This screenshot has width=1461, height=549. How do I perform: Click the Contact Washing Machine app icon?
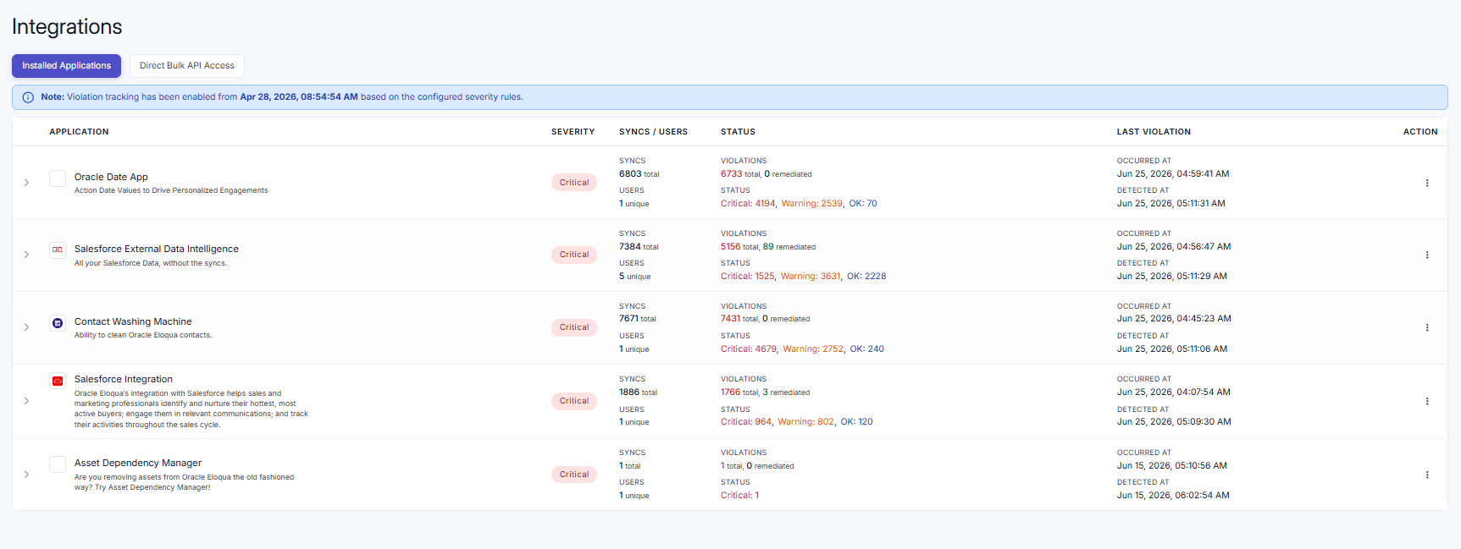(x=58, y=322)
